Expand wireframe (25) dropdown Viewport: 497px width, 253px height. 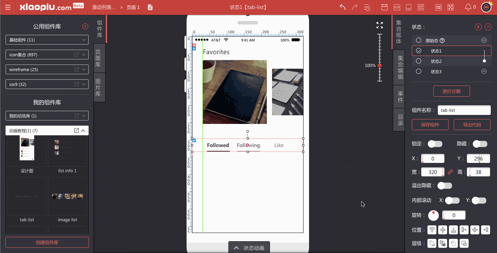point(84,69)
